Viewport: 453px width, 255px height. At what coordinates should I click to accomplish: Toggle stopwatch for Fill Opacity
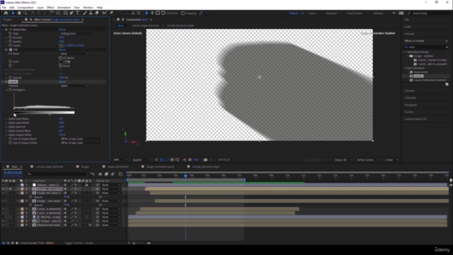point(10,77)
